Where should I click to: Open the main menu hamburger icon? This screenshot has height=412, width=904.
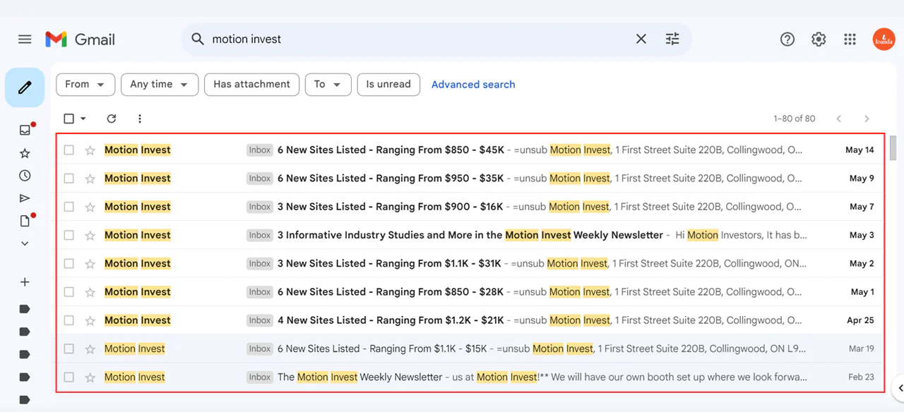click(x=25, y=40)
